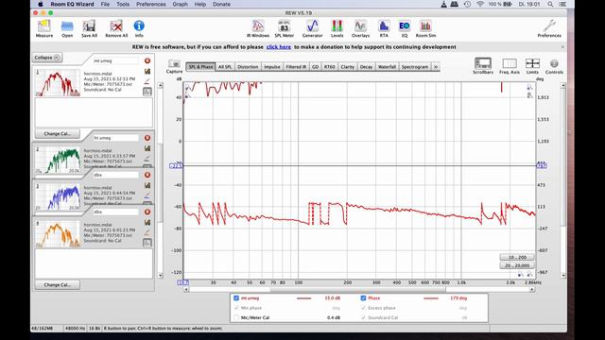Switch to the Filtered IR tab

coord(296,67)
